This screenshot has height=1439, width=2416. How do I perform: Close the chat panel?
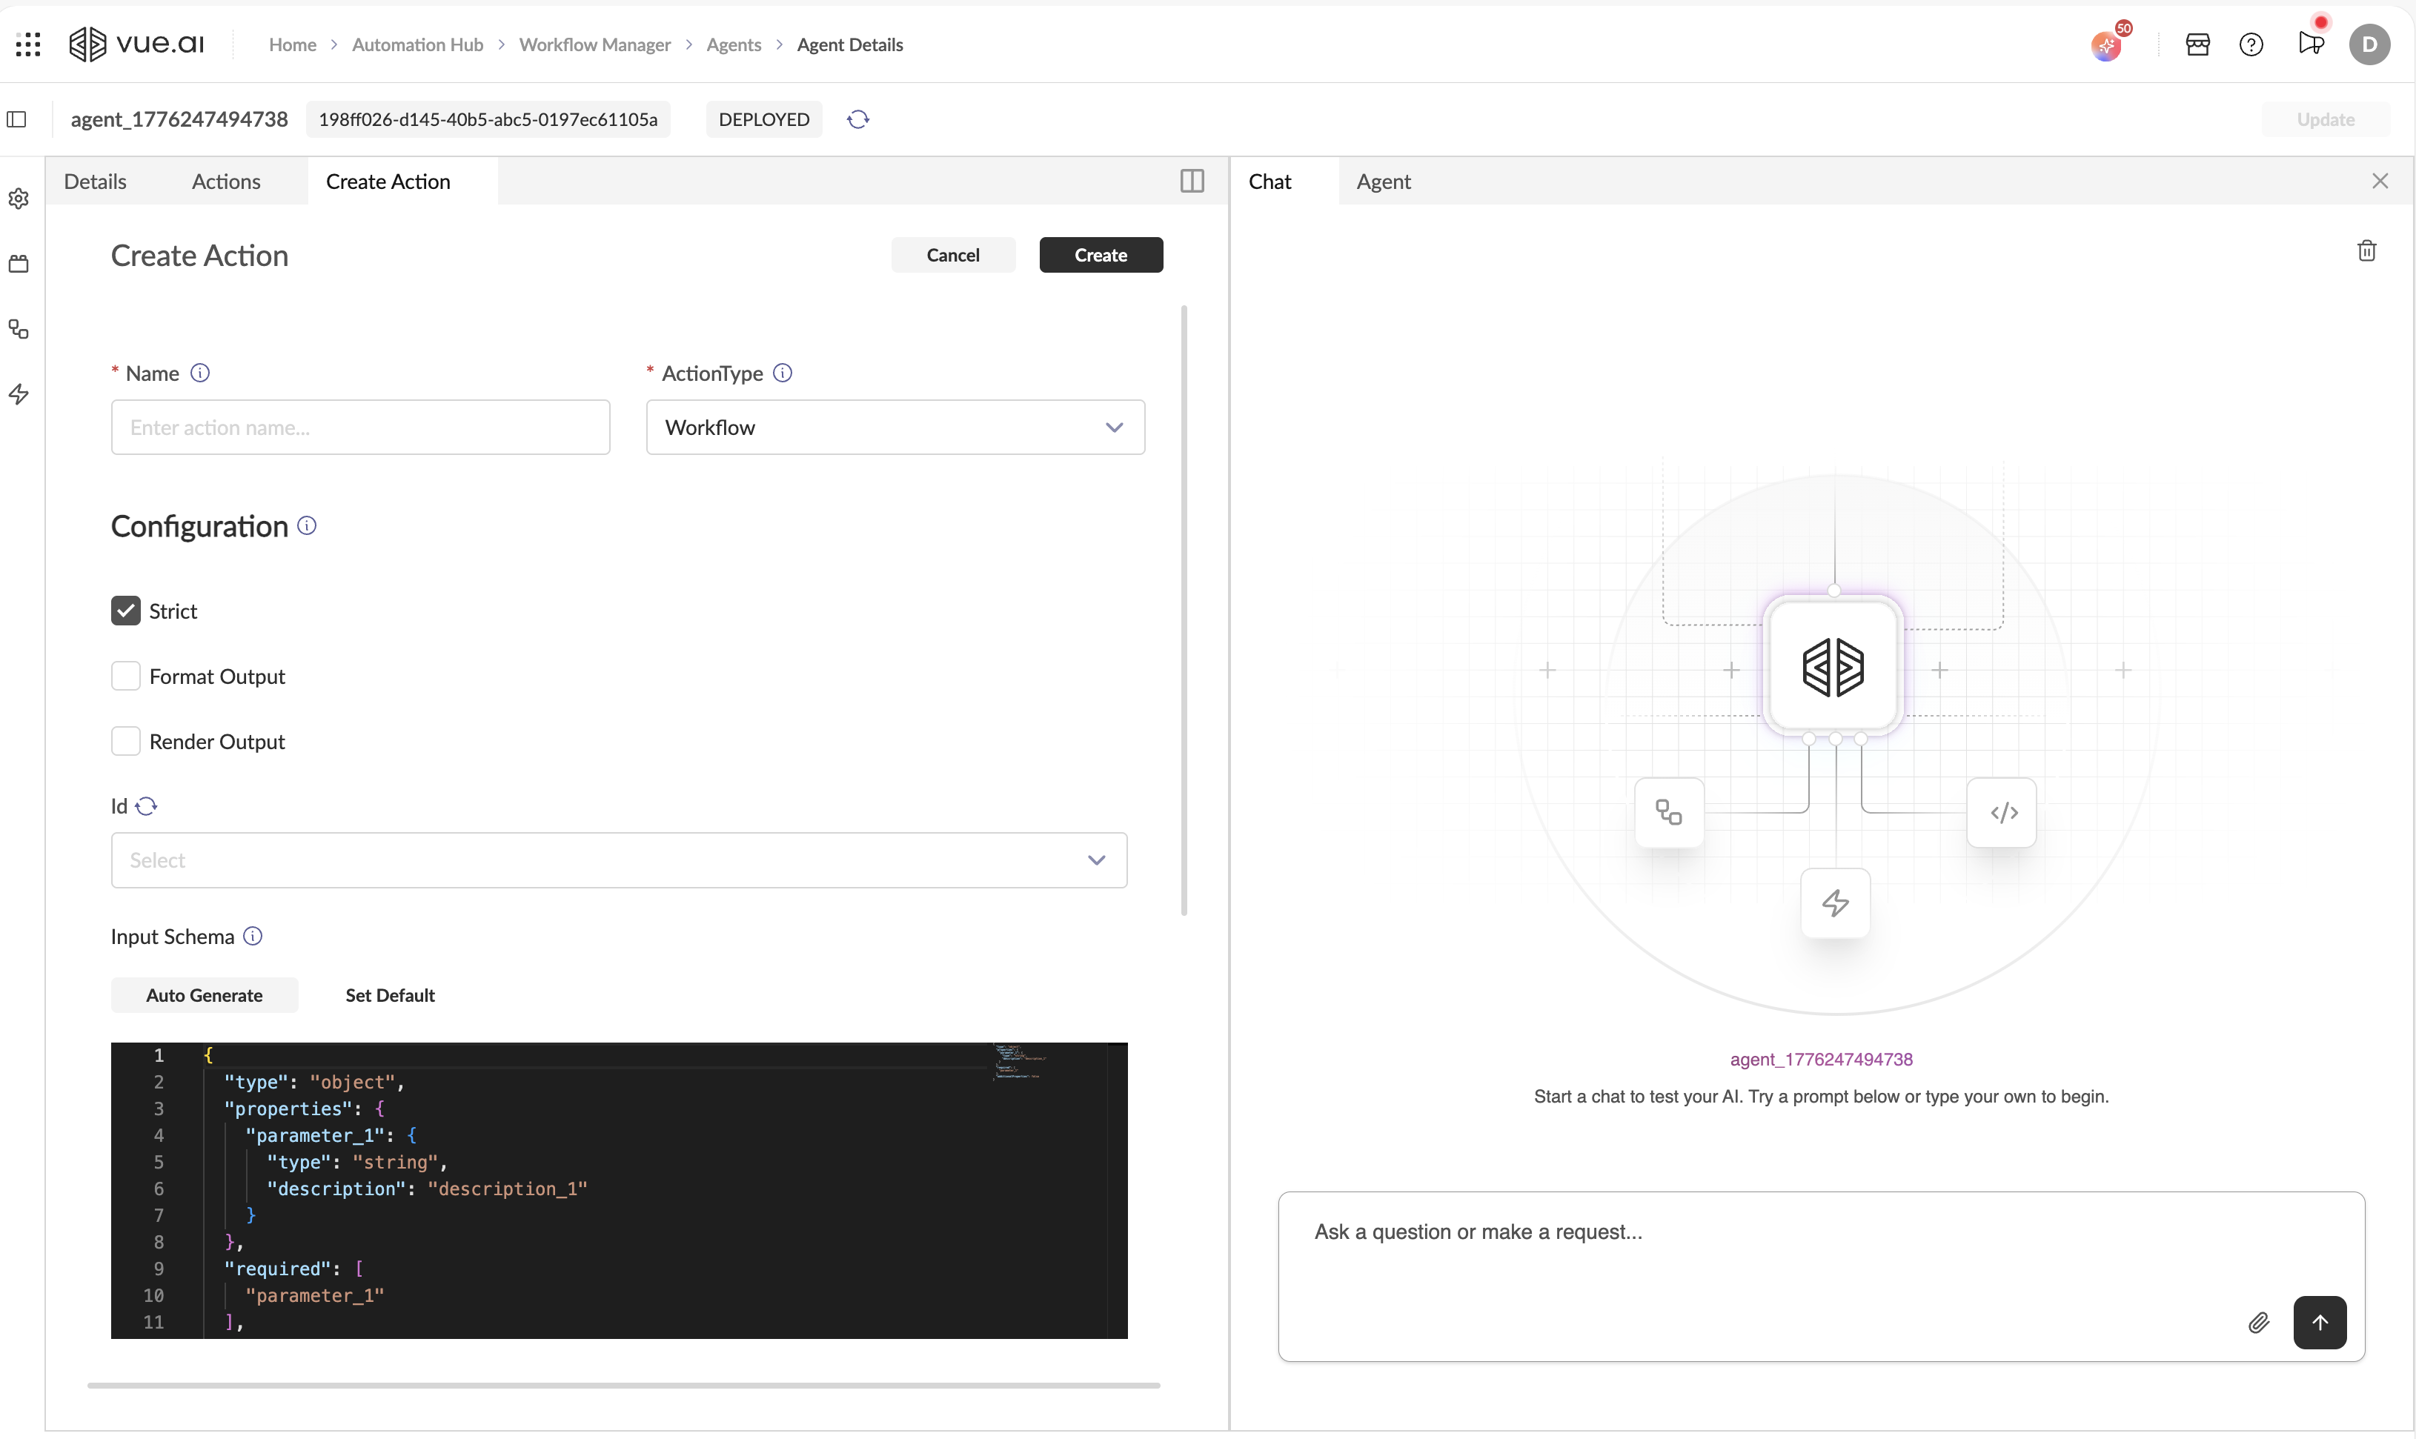click(x=2379, y=180)
